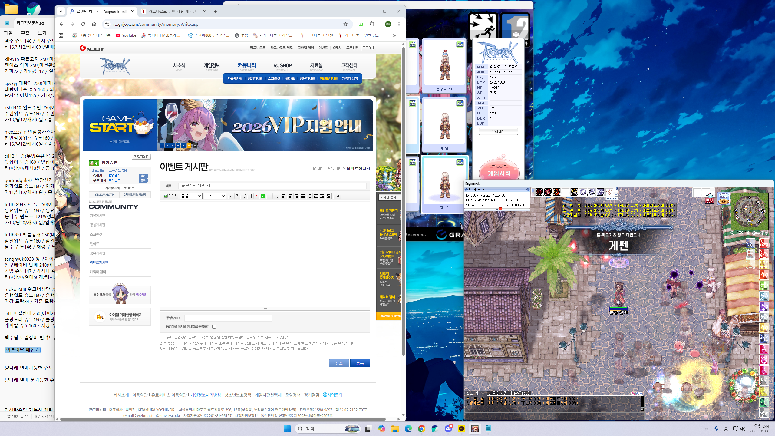Click the 게임다운로드 link under Game Start

click(120, 142)
